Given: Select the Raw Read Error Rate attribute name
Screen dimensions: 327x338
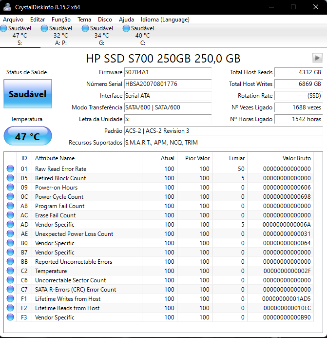Looking at the screenshot, I should pyautogui.click(x=60, y=169).
